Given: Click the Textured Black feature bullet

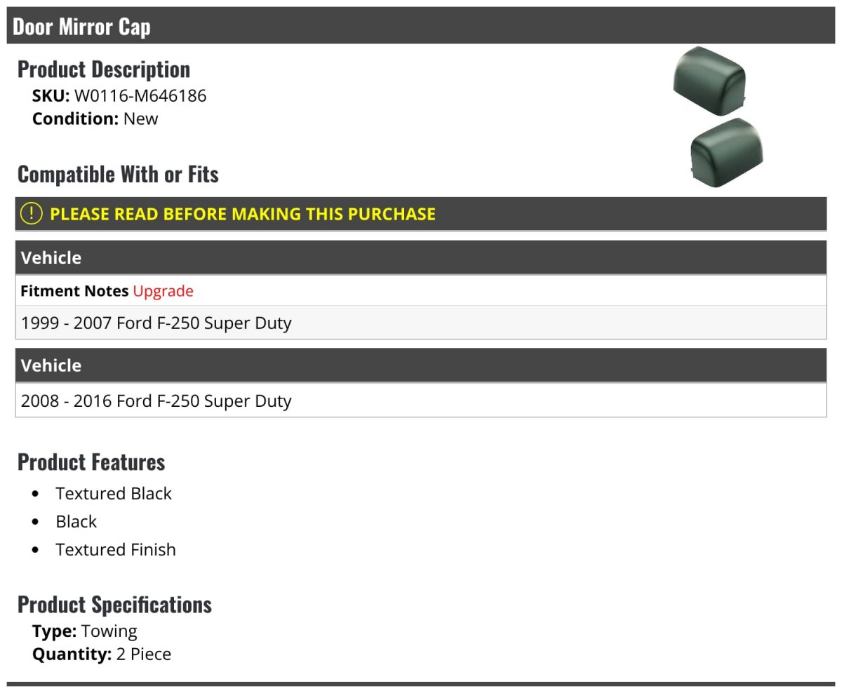Looking at the screenshot, I should [114, 494].
